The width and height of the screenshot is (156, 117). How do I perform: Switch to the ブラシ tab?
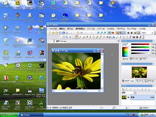click(143, 59)
